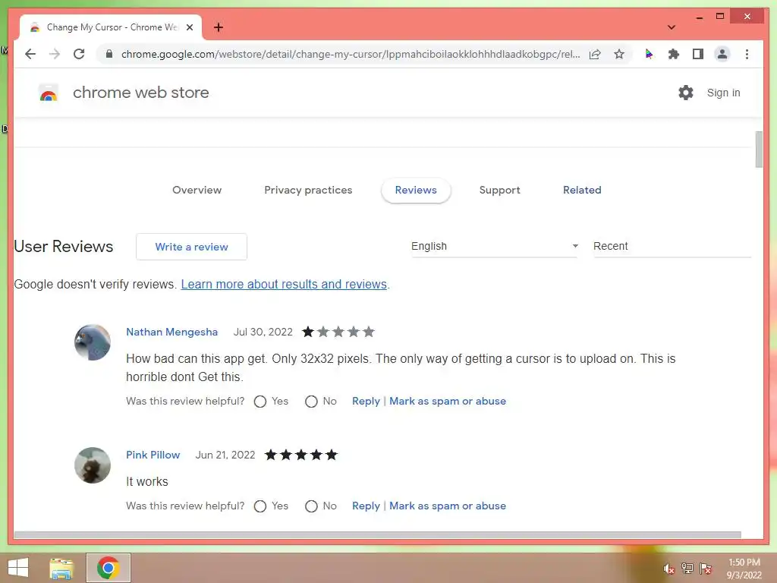Select No for Nathan Mengesha's review

point(311,402)
